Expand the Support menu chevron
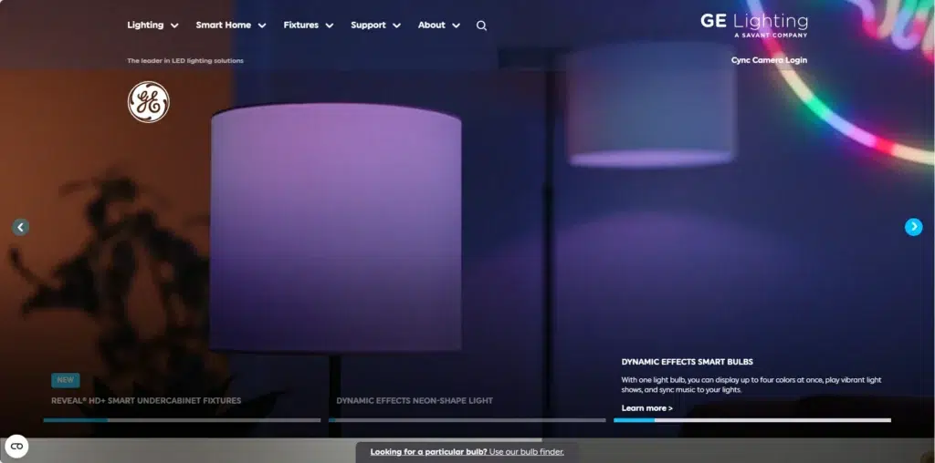Image resolution: width=935 pixels, height=463 pixels. (396, 26)
